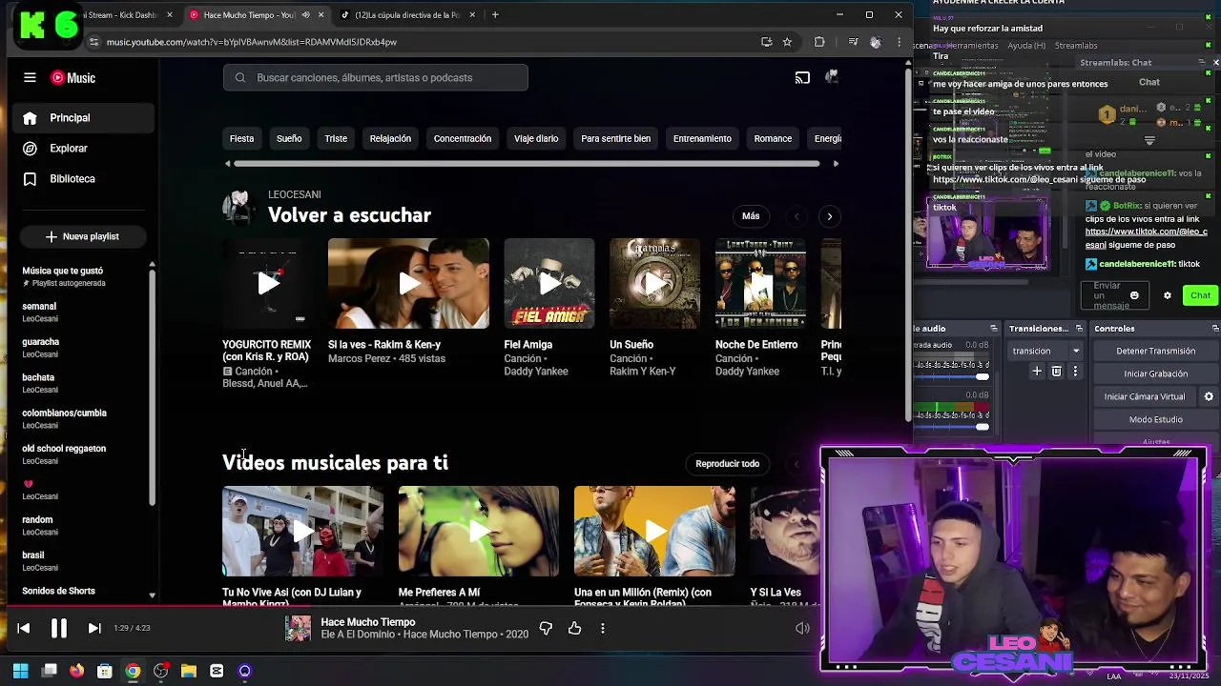Mute the Hace Mucho Tiempo browser tab
Image resolution: width=1221 pixels, height=686 pixels.
point(305,15)
